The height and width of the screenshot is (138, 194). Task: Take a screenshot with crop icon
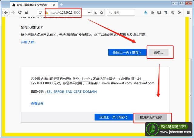(x=166, y=12)
